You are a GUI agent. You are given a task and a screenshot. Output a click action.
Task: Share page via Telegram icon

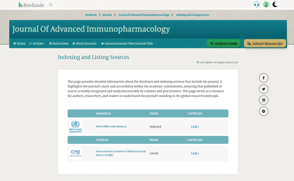263,111
